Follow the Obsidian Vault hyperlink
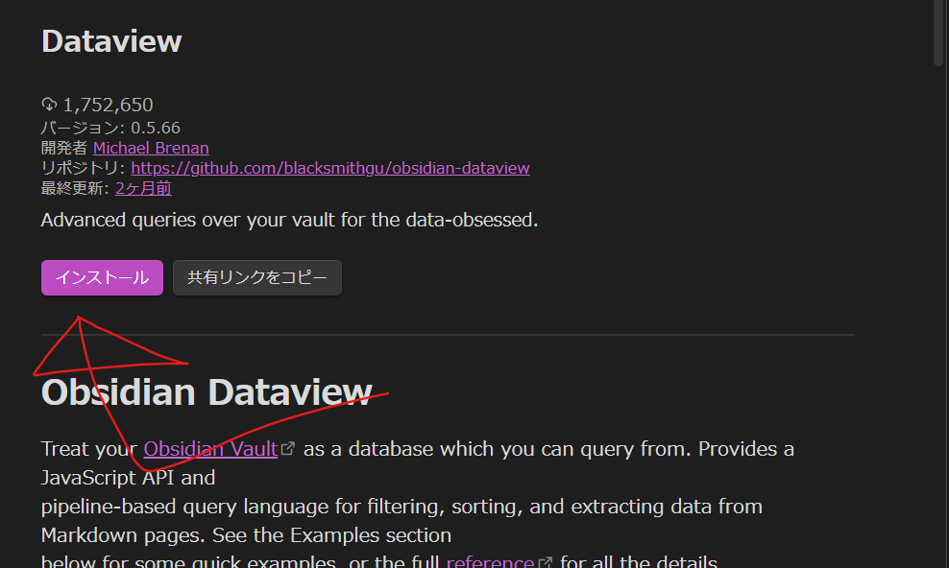The width and height of the screenshot is (949, 568). (210, 448)
